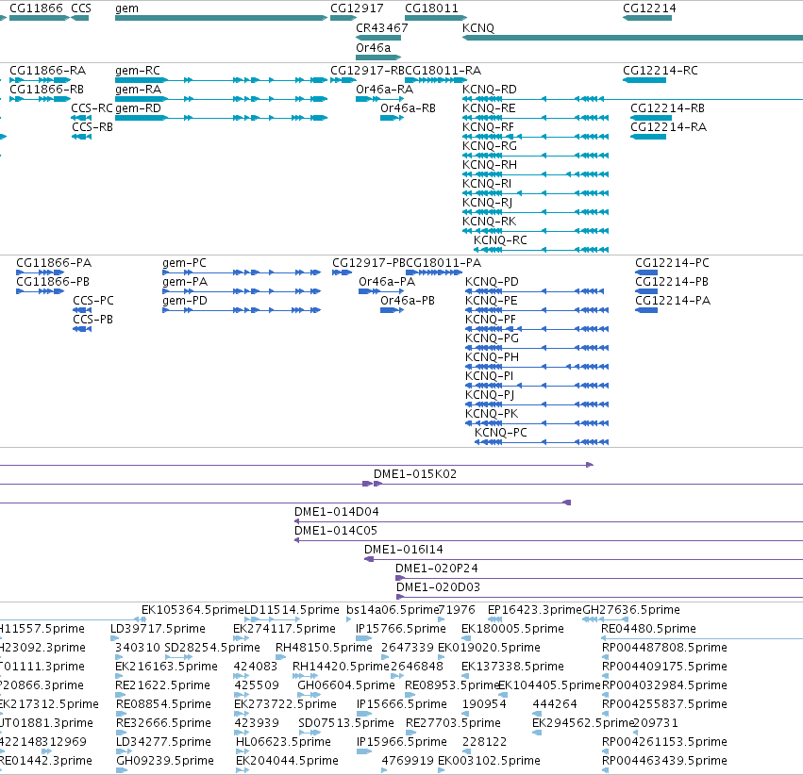Select the CCS gene label
Screen dimensions: 803x775
[81, 8]
